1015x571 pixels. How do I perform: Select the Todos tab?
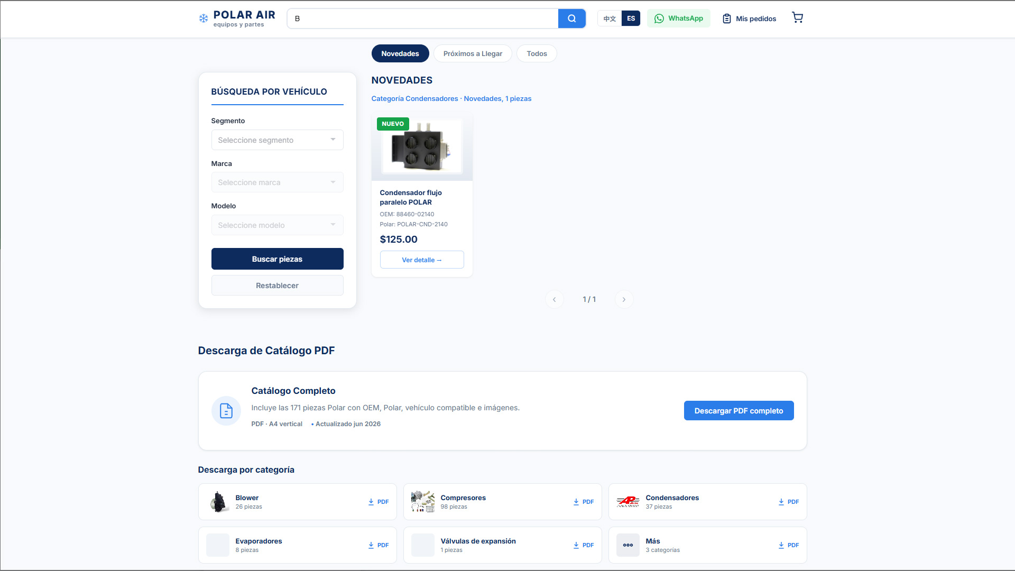(x=537, y=53)
